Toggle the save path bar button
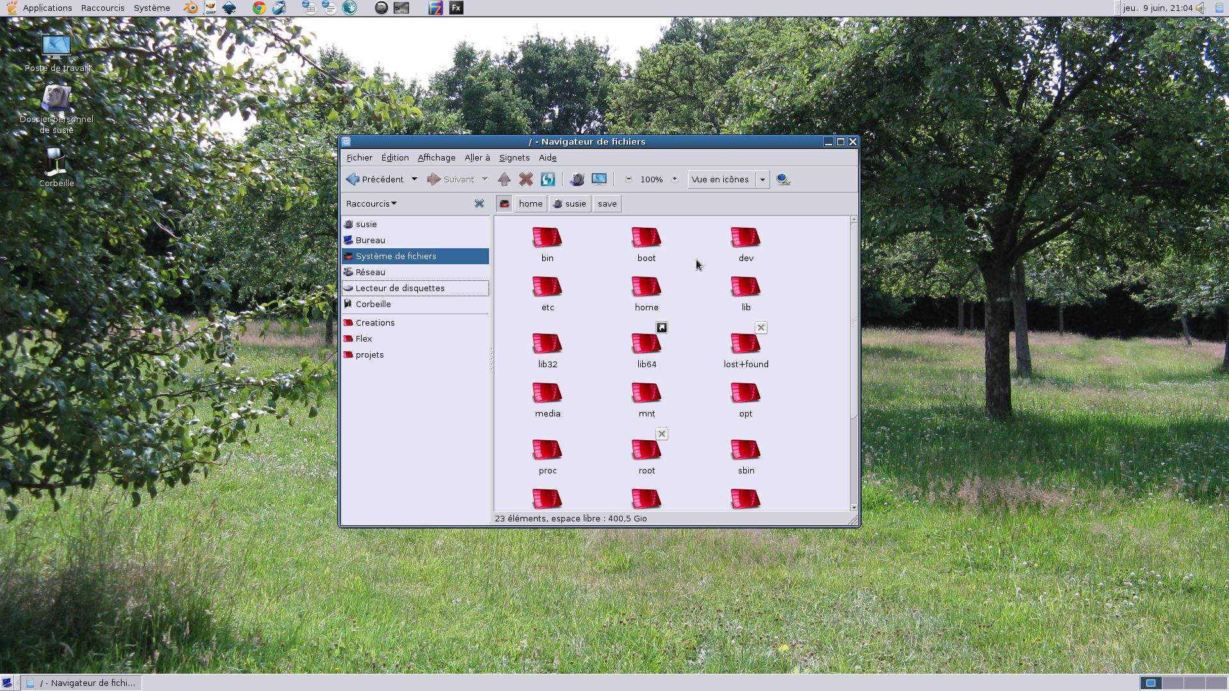 pos(607,204)
